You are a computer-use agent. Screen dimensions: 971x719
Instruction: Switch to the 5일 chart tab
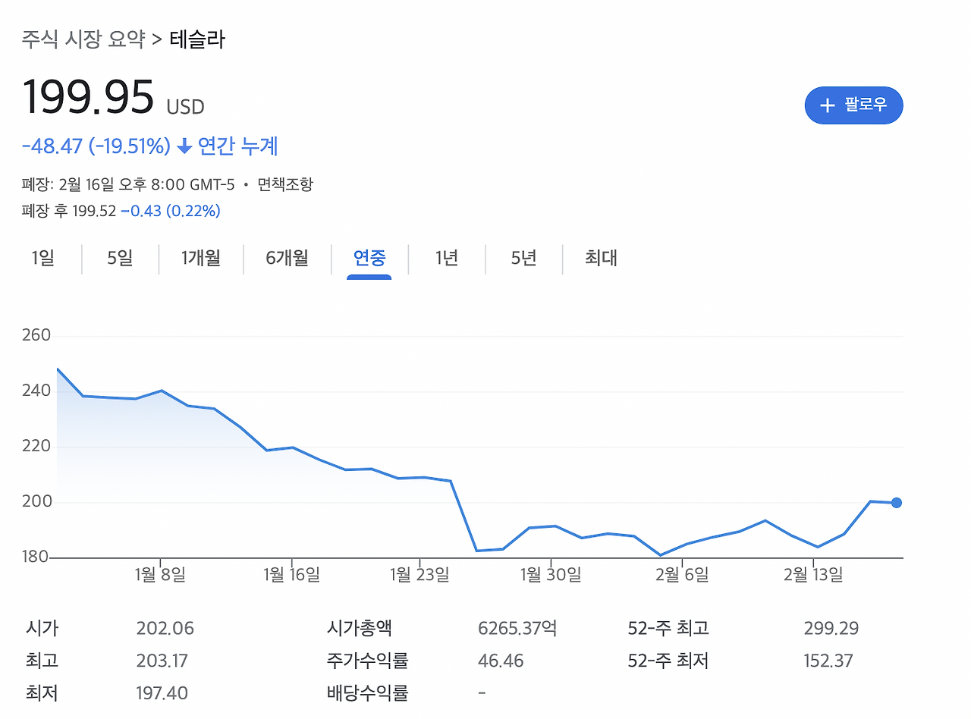[120, 259]
